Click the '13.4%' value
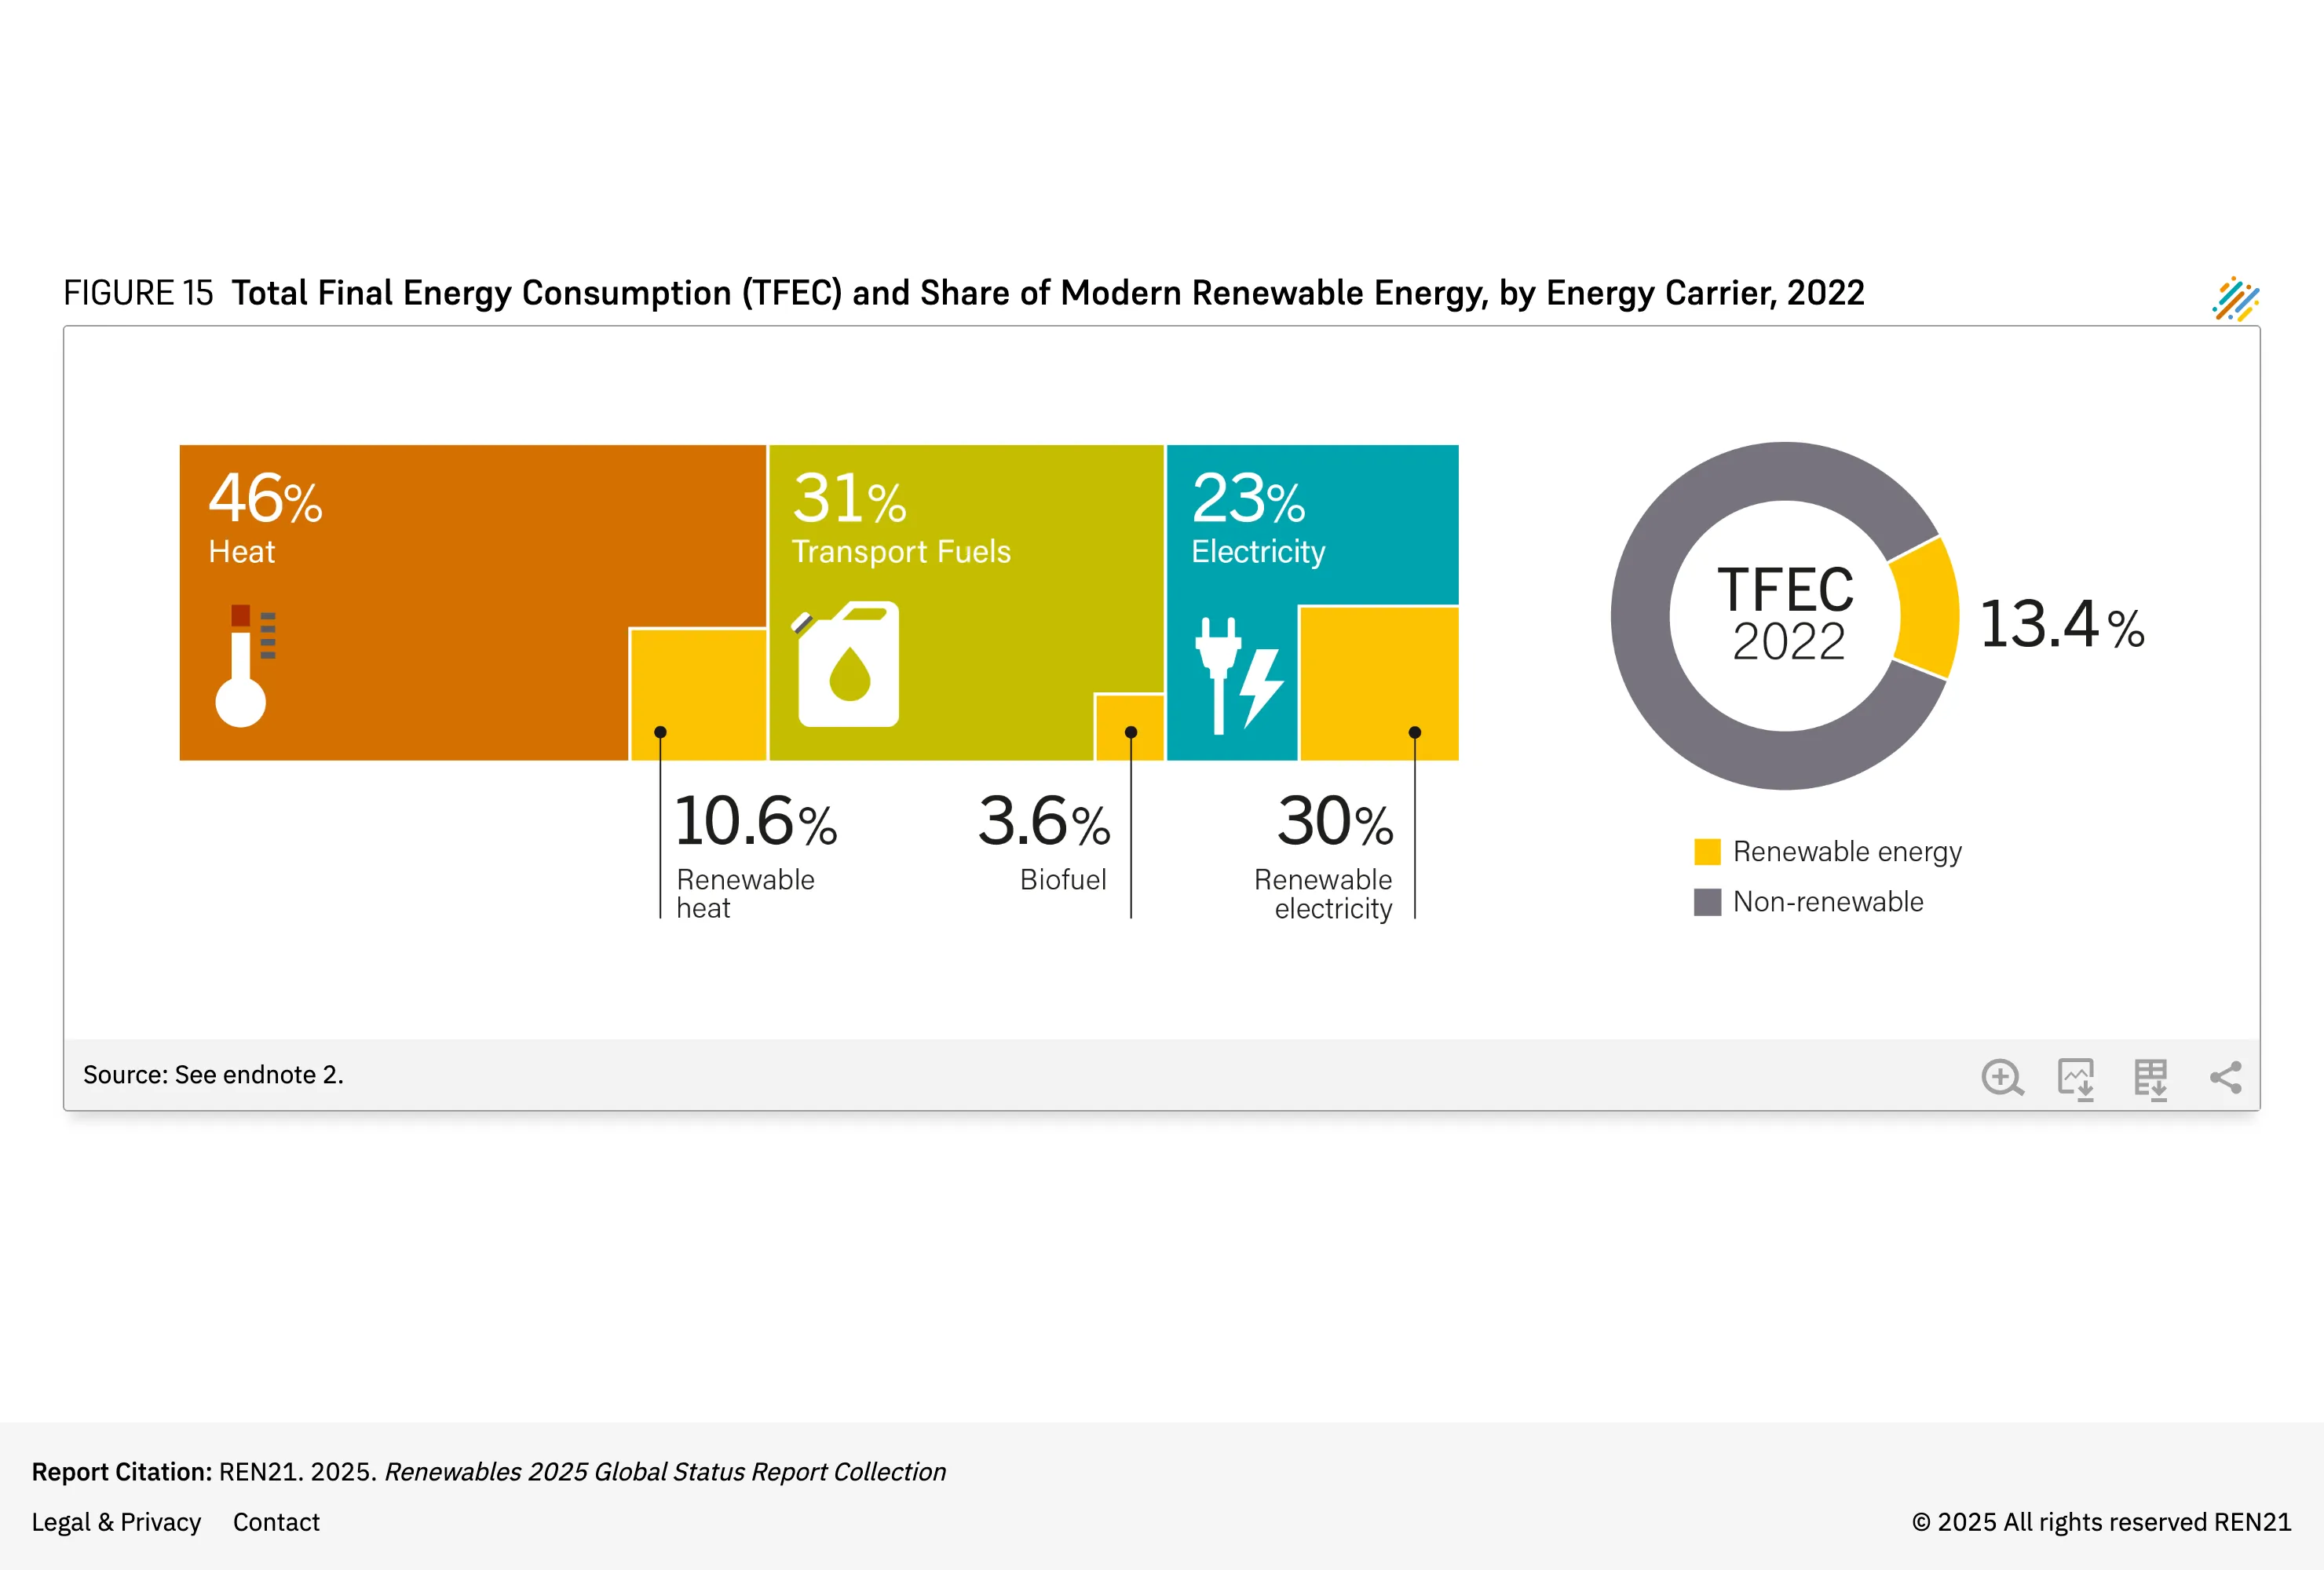Image resolution: width=2324 pixels, height=1570 pixels. point(2062,624)
